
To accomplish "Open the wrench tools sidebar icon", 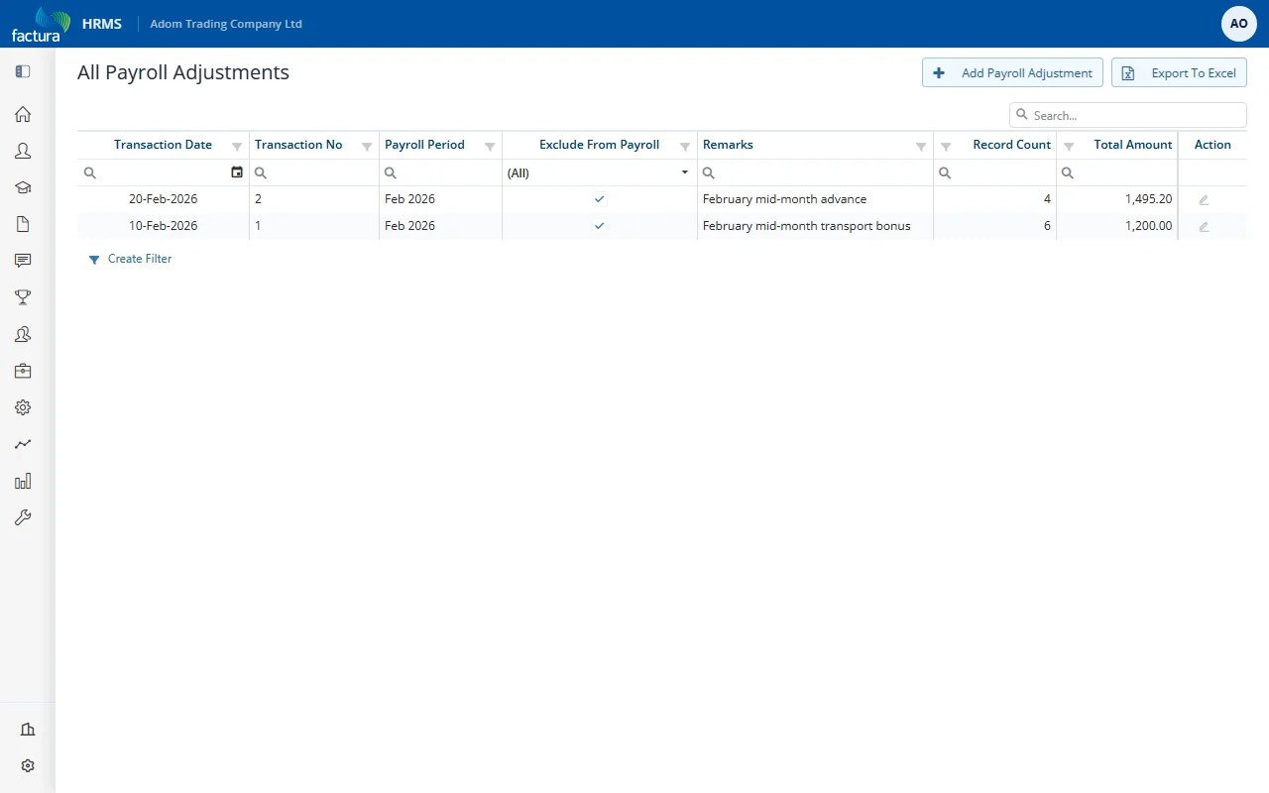I will [23, 517].
